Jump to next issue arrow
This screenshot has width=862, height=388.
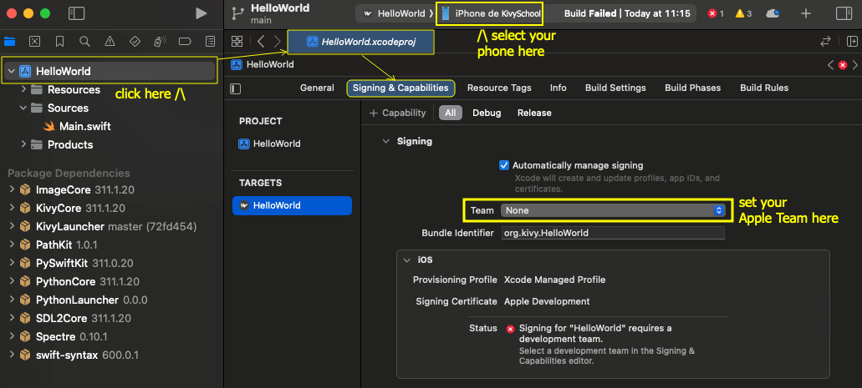854,65
